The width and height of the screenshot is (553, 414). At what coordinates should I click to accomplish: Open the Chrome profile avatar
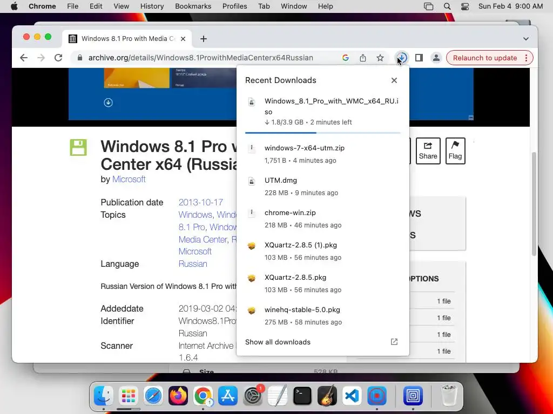(436, 58)
